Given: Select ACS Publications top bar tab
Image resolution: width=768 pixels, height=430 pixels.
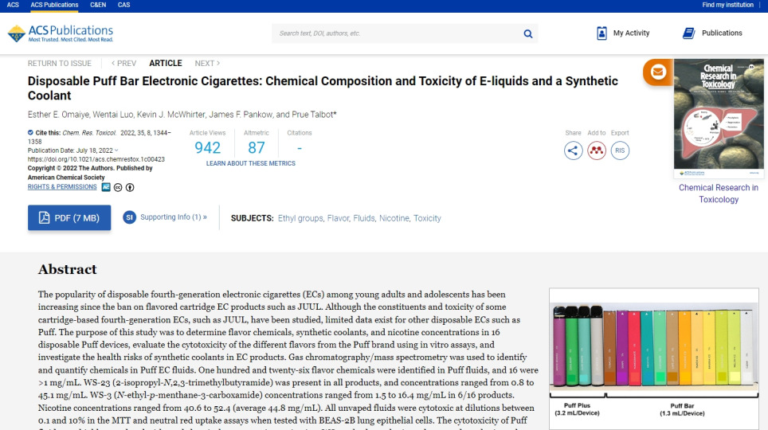Looking at the screenshot, I should pos(54,5).
